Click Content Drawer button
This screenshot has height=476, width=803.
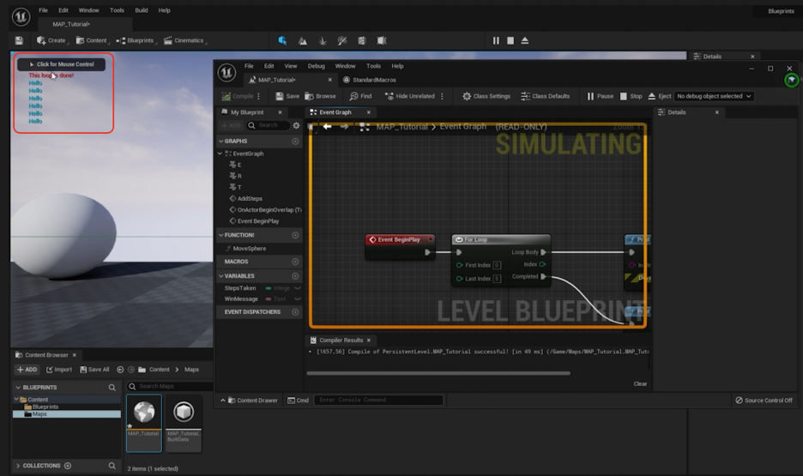coord(252,401)
